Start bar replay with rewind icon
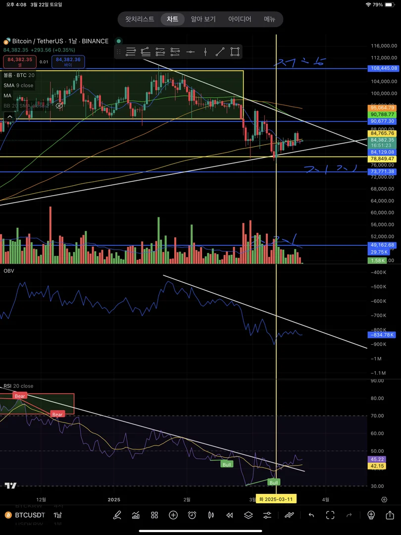The image size is (401, 535). [230, 515]
